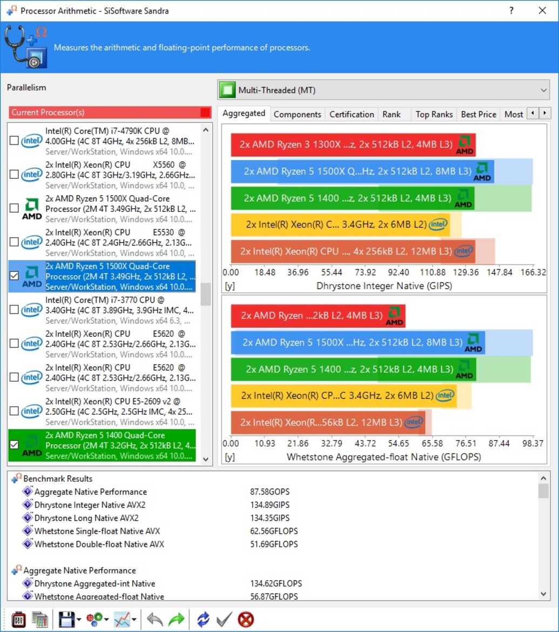Open the Most tab

tap(514, 115)
